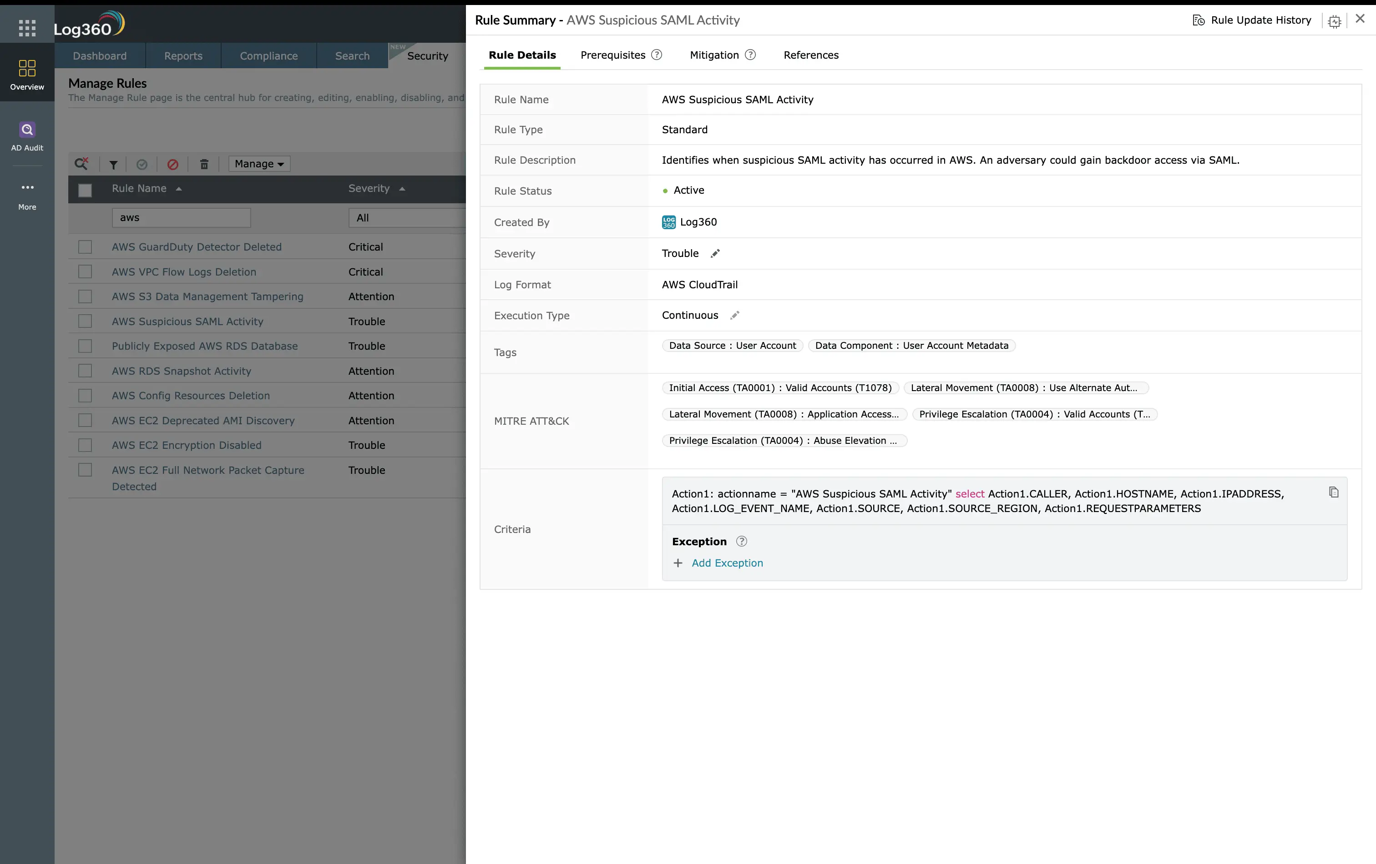1376x864 pixels.
Task: Sort by Rule Name using its arrow
Action: (x=178, y=188)
